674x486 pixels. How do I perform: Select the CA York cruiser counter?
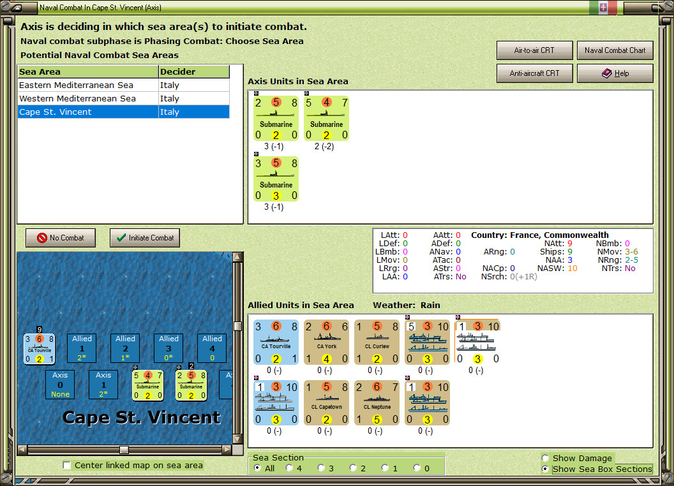click(326, 342)
